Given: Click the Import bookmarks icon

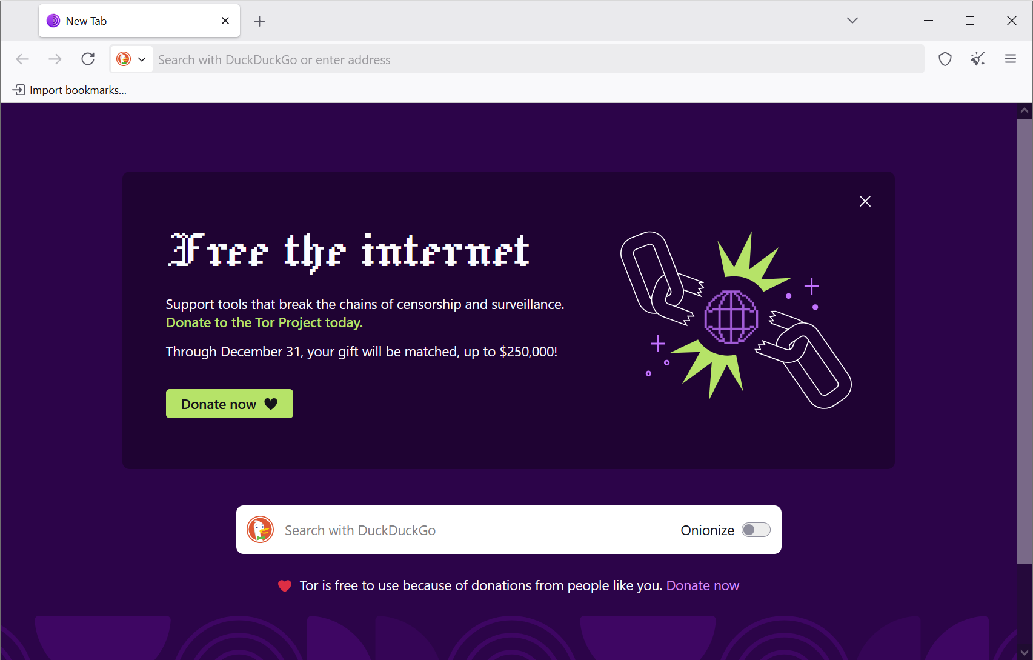Looking at the screenshot, I should pyautogui.click(x=19, y=89).
